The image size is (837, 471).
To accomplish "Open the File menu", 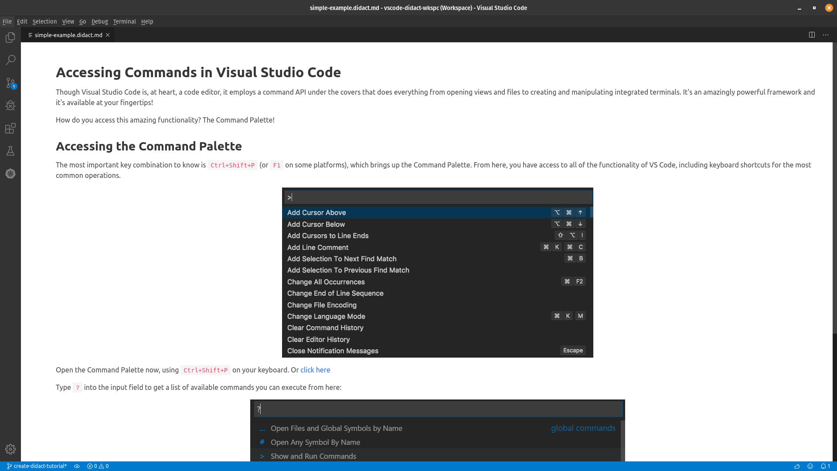I will point(7,21).
